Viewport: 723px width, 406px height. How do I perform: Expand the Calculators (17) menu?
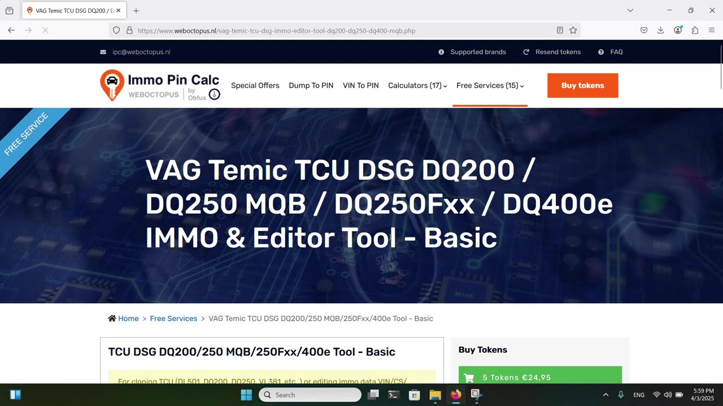pyautogui.click(x=417, y=86)
